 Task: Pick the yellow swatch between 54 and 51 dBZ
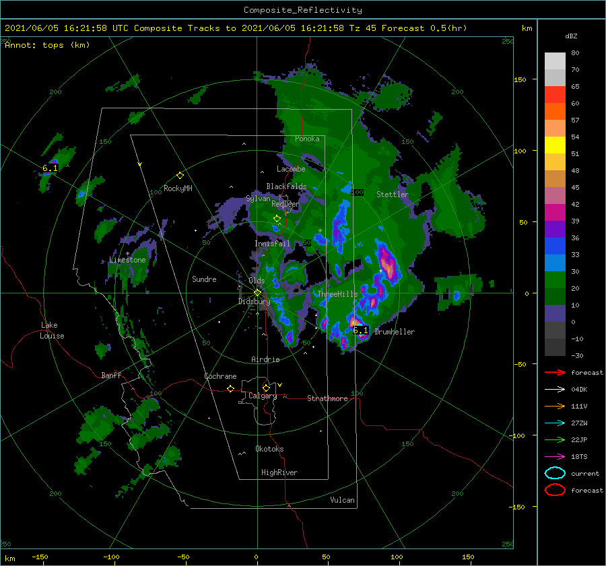click(x=555, y=145)
